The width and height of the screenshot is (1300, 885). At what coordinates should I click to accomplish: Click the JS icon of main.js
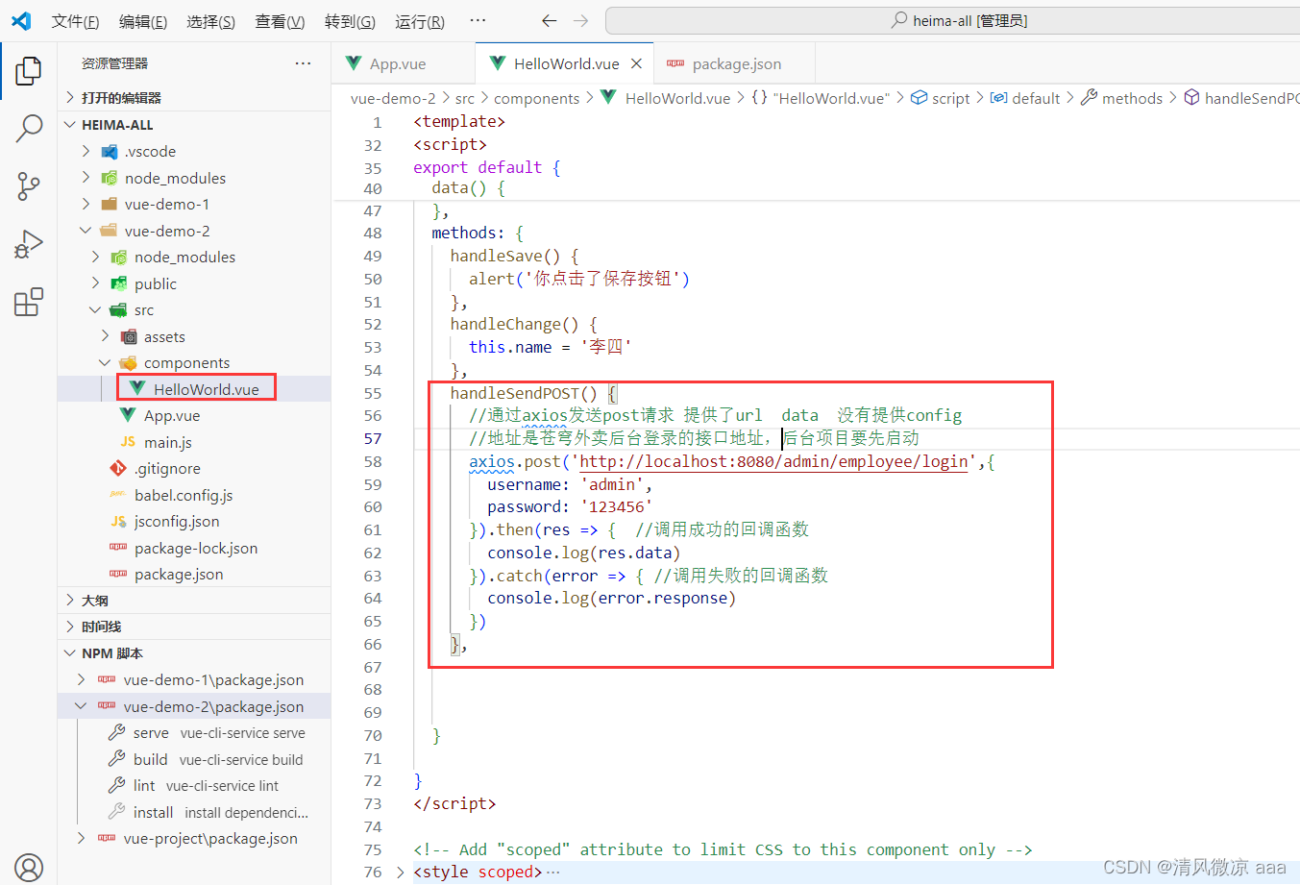(128, 442)
